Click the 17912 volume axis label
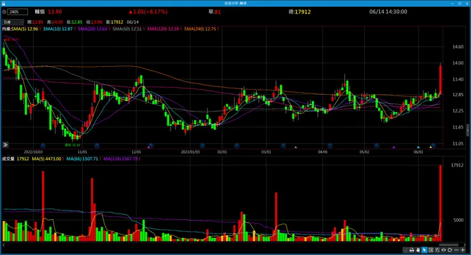This screenshot has width=471, height=255. (x=457, y=165)
